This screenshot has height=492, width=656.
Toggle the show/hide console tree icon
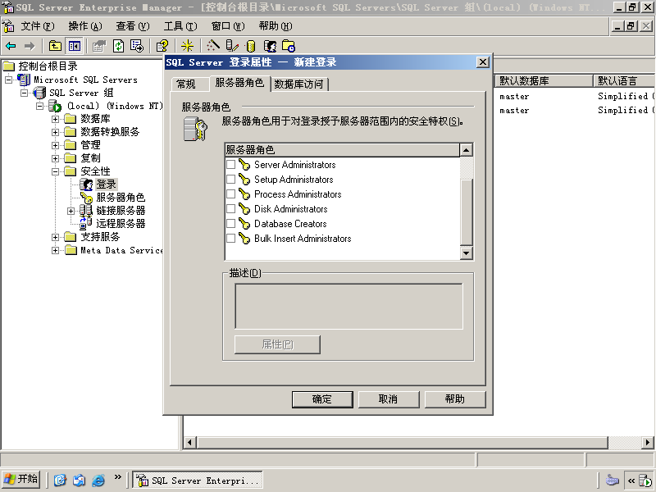click(75, 46)
